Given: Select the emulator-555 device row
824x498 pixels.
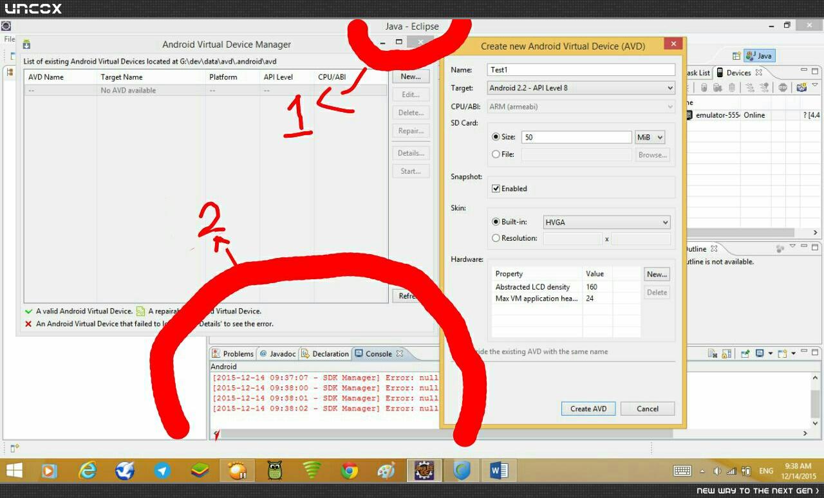Looking at the screenshot, I should [753, 115].
